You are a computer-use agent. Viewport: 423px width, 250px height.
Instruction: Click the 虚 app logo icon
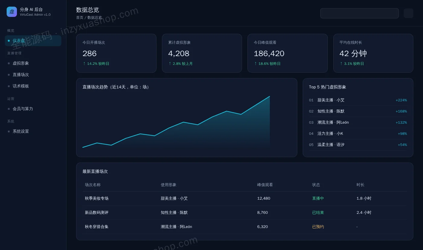12,12
